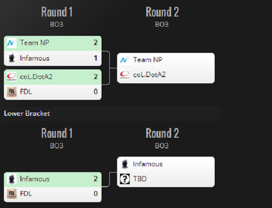Click Team NP logo in upper bracket Round 2
272x208 pixels.
coord(125,60)
